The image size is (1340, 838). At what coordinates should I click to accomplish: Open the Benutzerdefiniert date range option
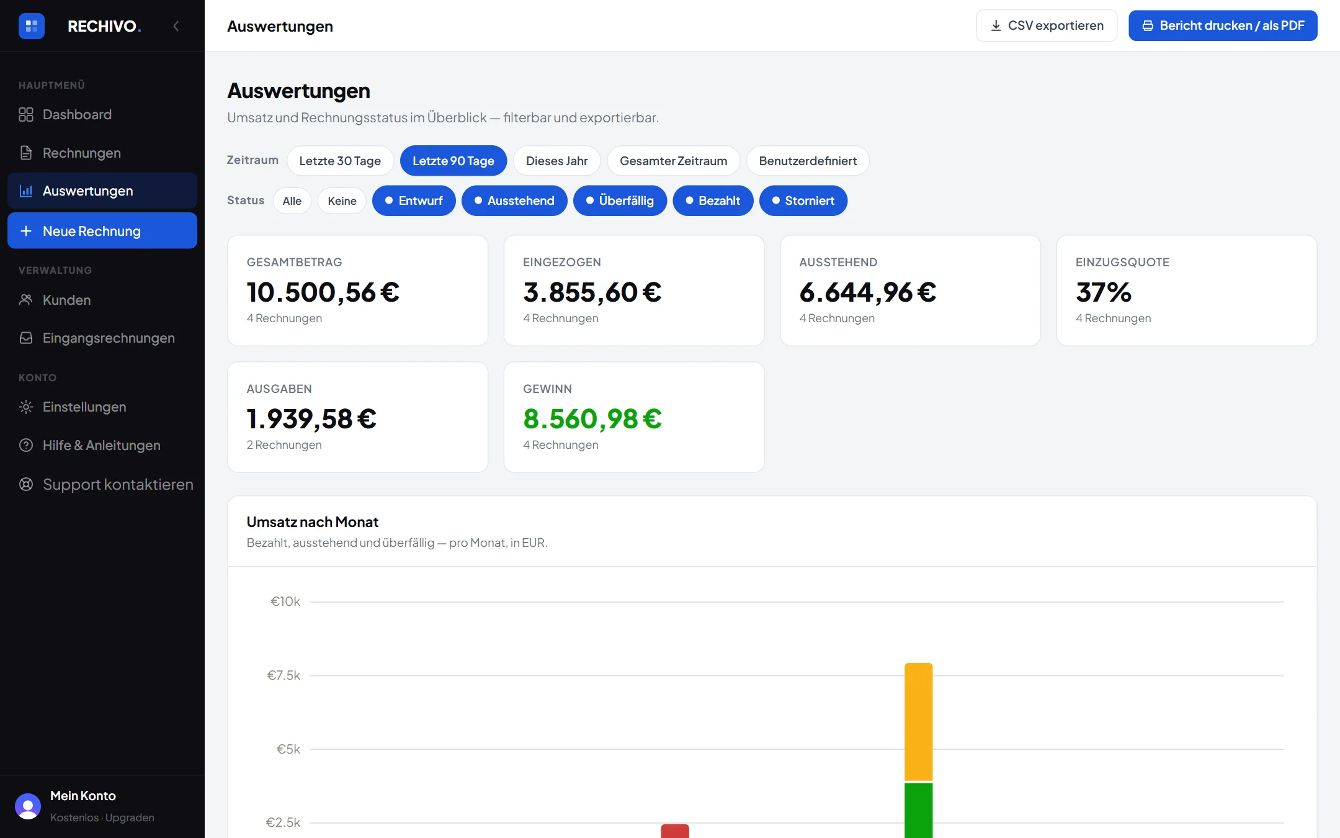[x=808, y=161]
